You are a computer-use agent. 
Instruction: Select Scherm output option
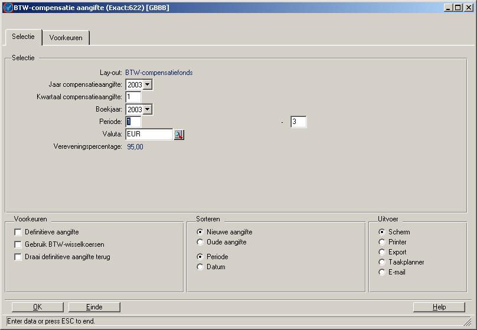click(382, 232)
